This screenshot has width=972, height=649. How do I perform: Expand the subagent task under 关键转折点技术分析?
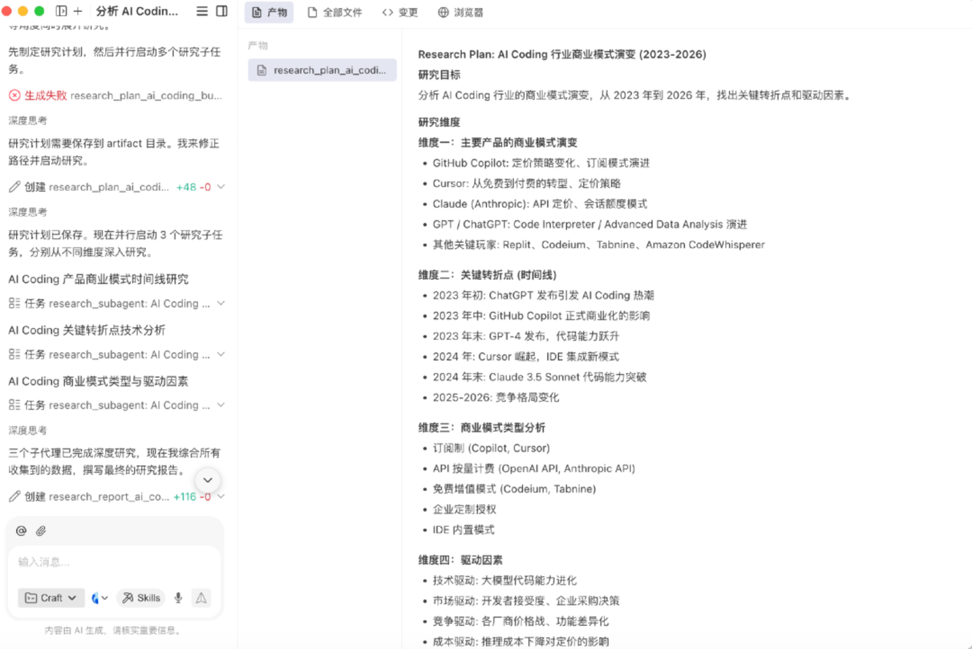click(x=221, y=354)
